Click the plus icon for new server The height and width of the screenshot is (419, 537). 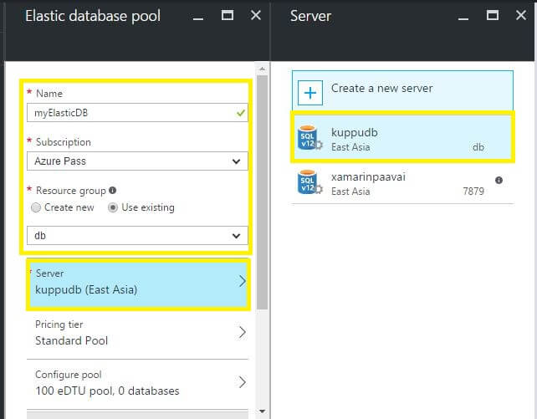tap(310, 93)
